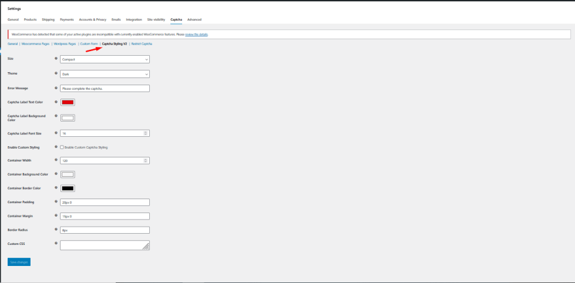The width and height of the screenshot is (575, 283).
Task: Click help tip icon beside Theme
Action: (56, 73)
